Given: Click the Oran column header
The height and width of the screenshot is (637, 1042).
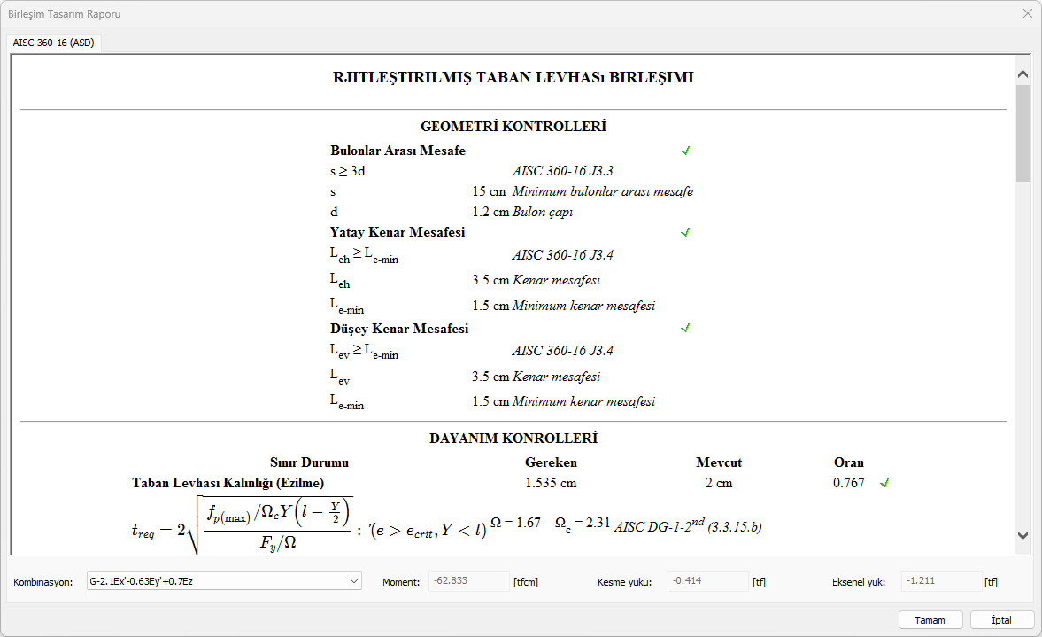Looking at the screenshot, I should (849, 462).
